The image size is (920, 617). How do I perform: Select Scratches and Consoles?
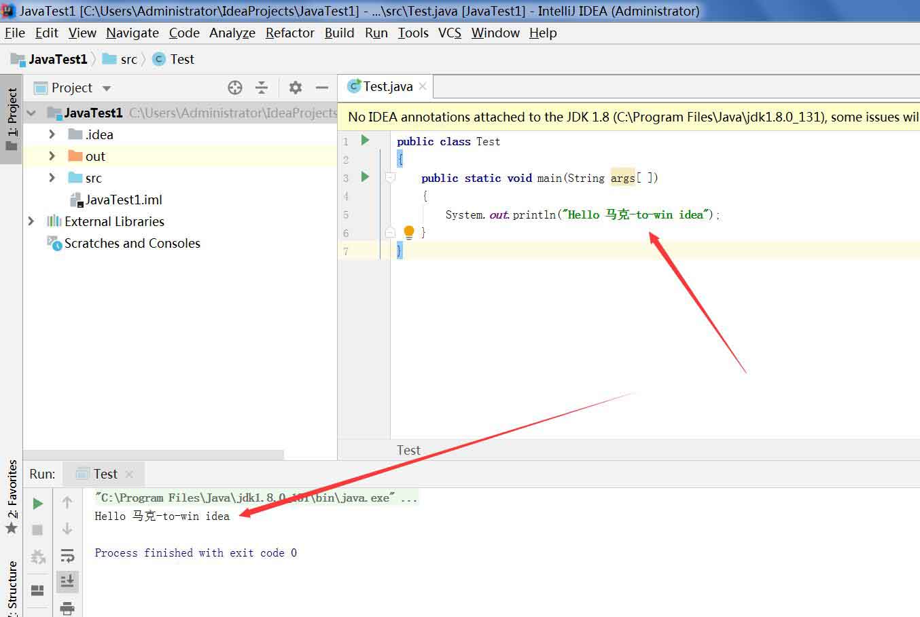(x=180, y=243)
